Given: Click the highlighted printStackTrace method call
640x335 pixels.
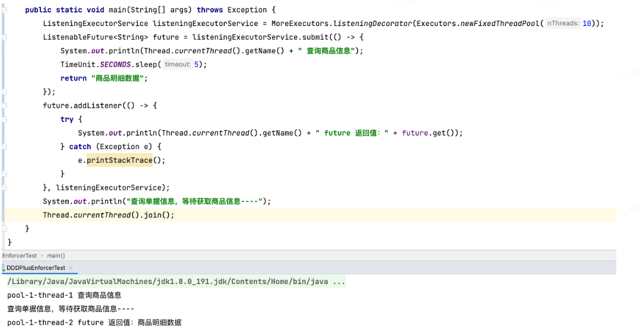Looking at the screenshot, I should click(120, 160).
